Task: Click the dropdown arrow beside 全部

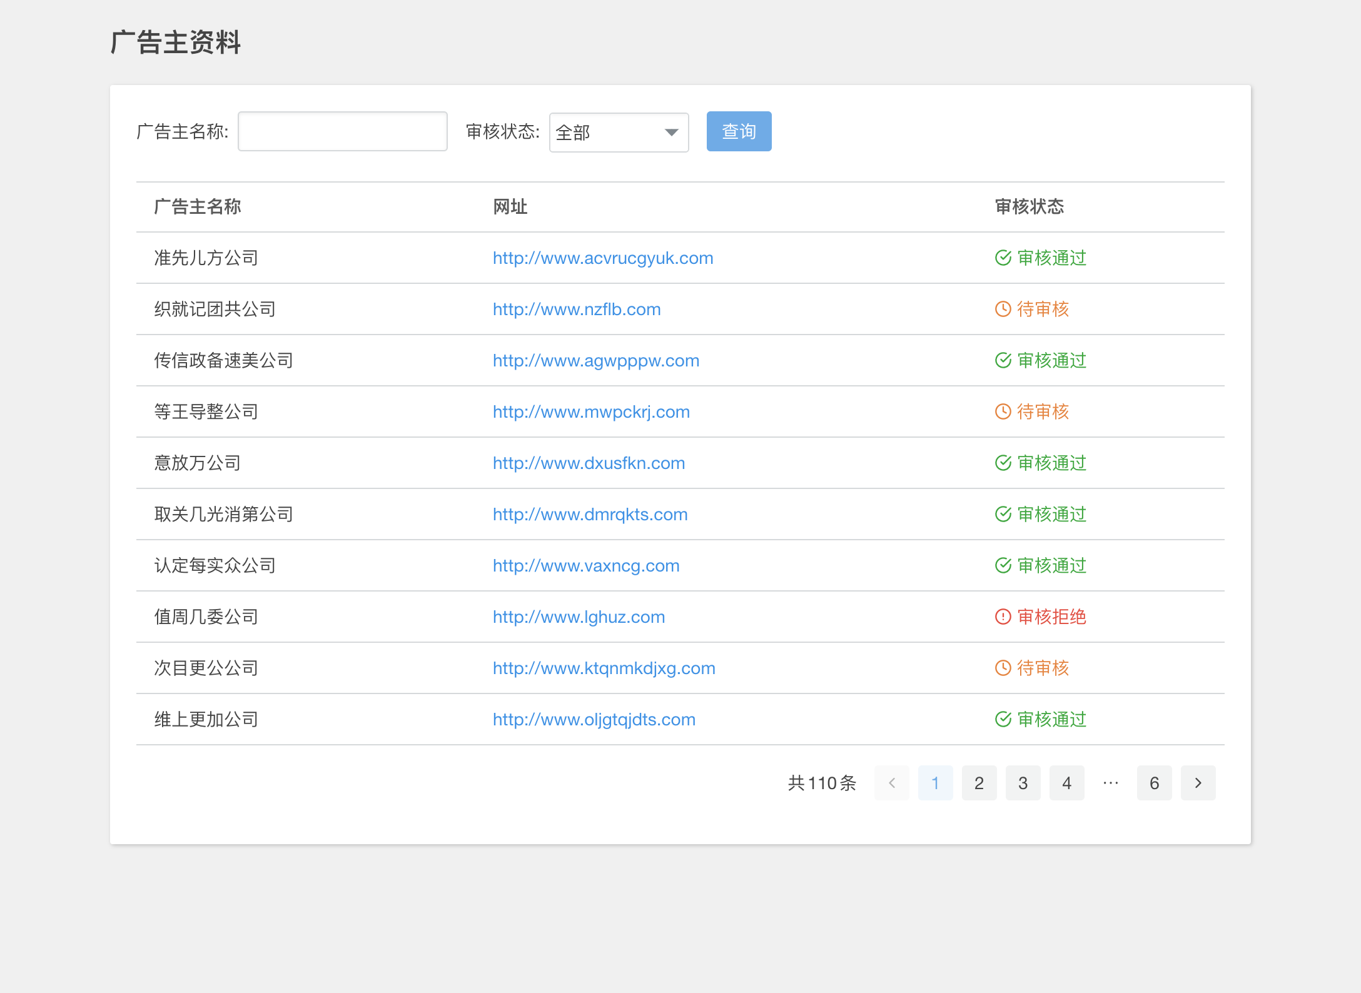Action: click(670, 132)
